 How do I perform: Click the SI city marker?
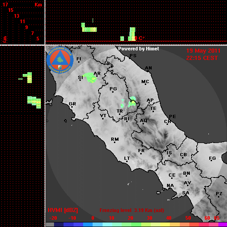click(80, 80)
